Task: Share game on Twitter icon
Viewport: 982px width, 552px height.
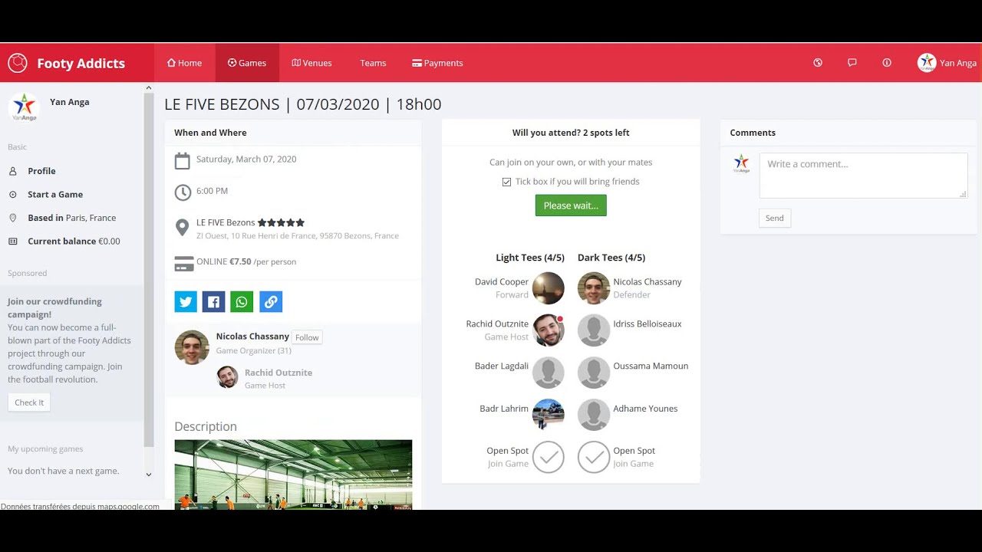Action: [x=186, y=302]
